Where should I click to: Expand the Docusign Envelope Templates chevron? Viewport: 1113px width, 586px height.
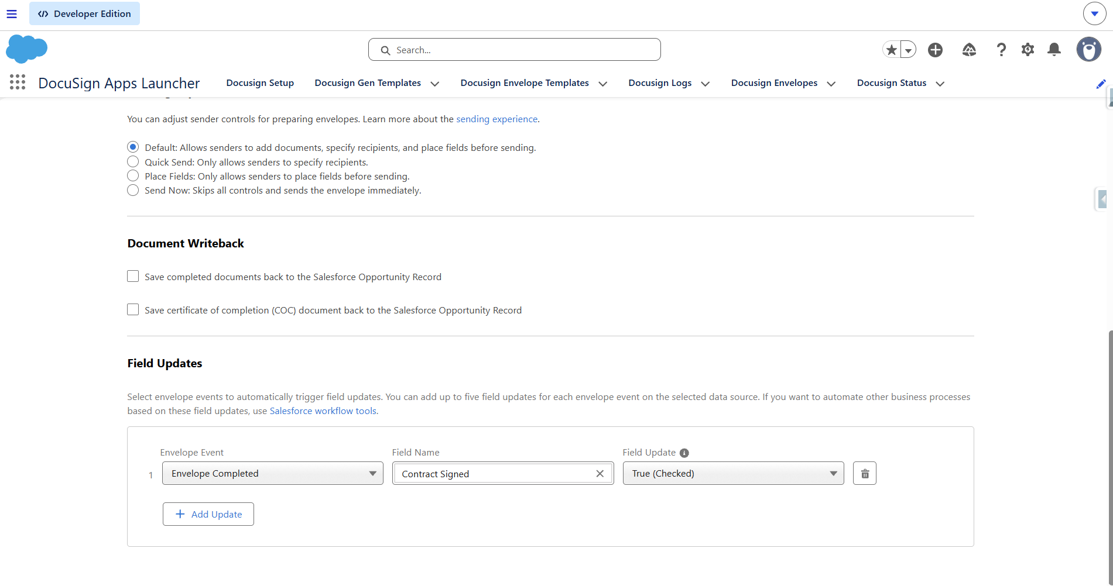click(603, 84)
